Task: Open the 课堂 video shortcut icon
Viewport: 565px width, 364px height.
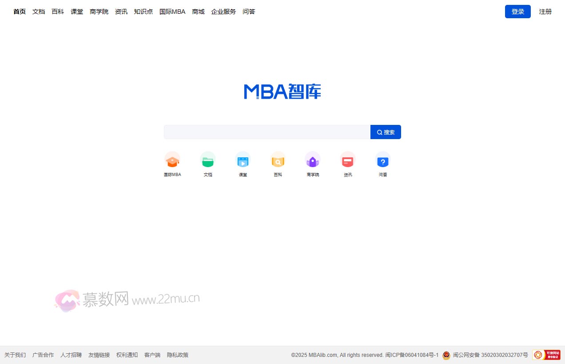Action: [243, 161]
